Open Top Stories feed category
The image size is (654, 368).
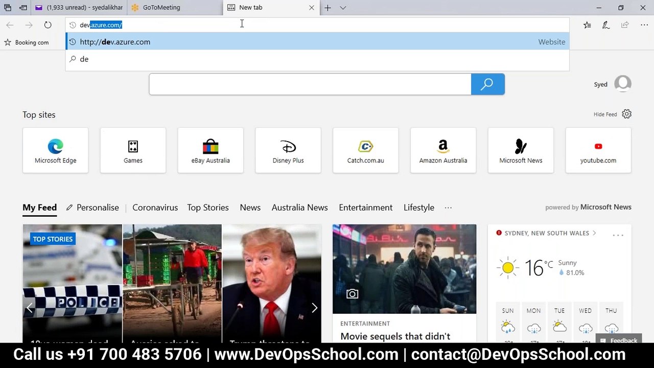[x=208, y=208]
